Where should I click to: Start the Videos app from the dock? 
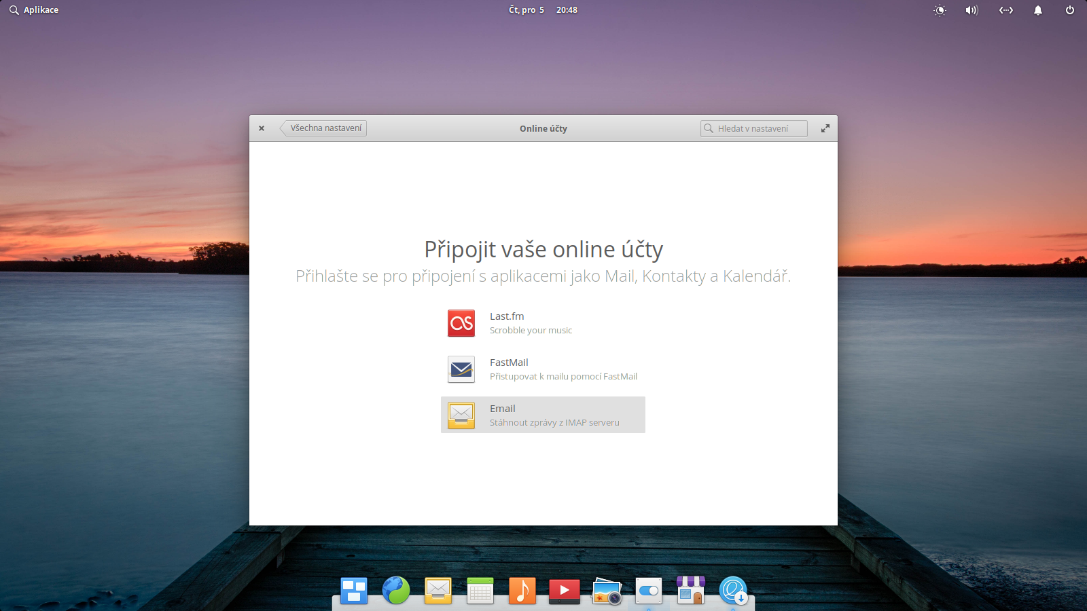[565, 591]
